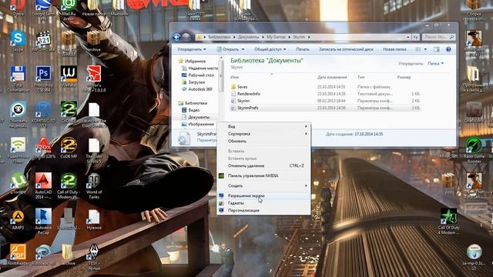Open the Skype desktop shortcut
This screenshot has width=493, height=277.
tap(18, 41)
